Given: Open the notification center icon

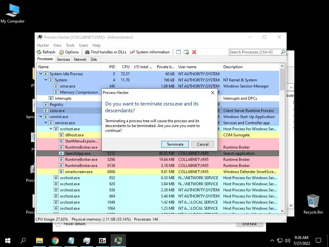Looking at the screenshot, I should (318, 241).
